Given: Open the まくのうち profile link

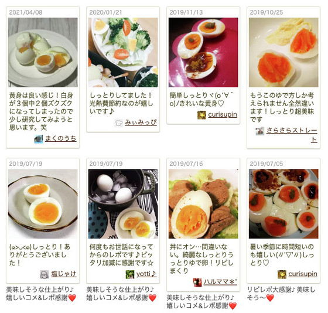Looking at the screenshot, I should pyautogui.click(x=61, y=138).
